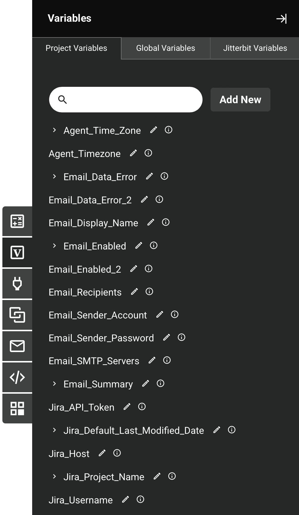The width and height of the screenshot is (299, 515).
Task: Select the plug-shaped Connectivity sidebar icon
Action: pyautogui.click(x=17, y=284)
